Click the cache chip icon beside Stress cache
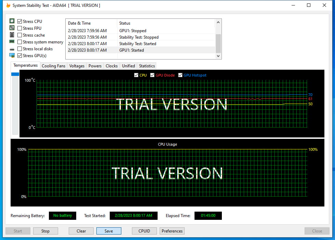335x240 pixels. pyautogui.click(x=12, y=35)
